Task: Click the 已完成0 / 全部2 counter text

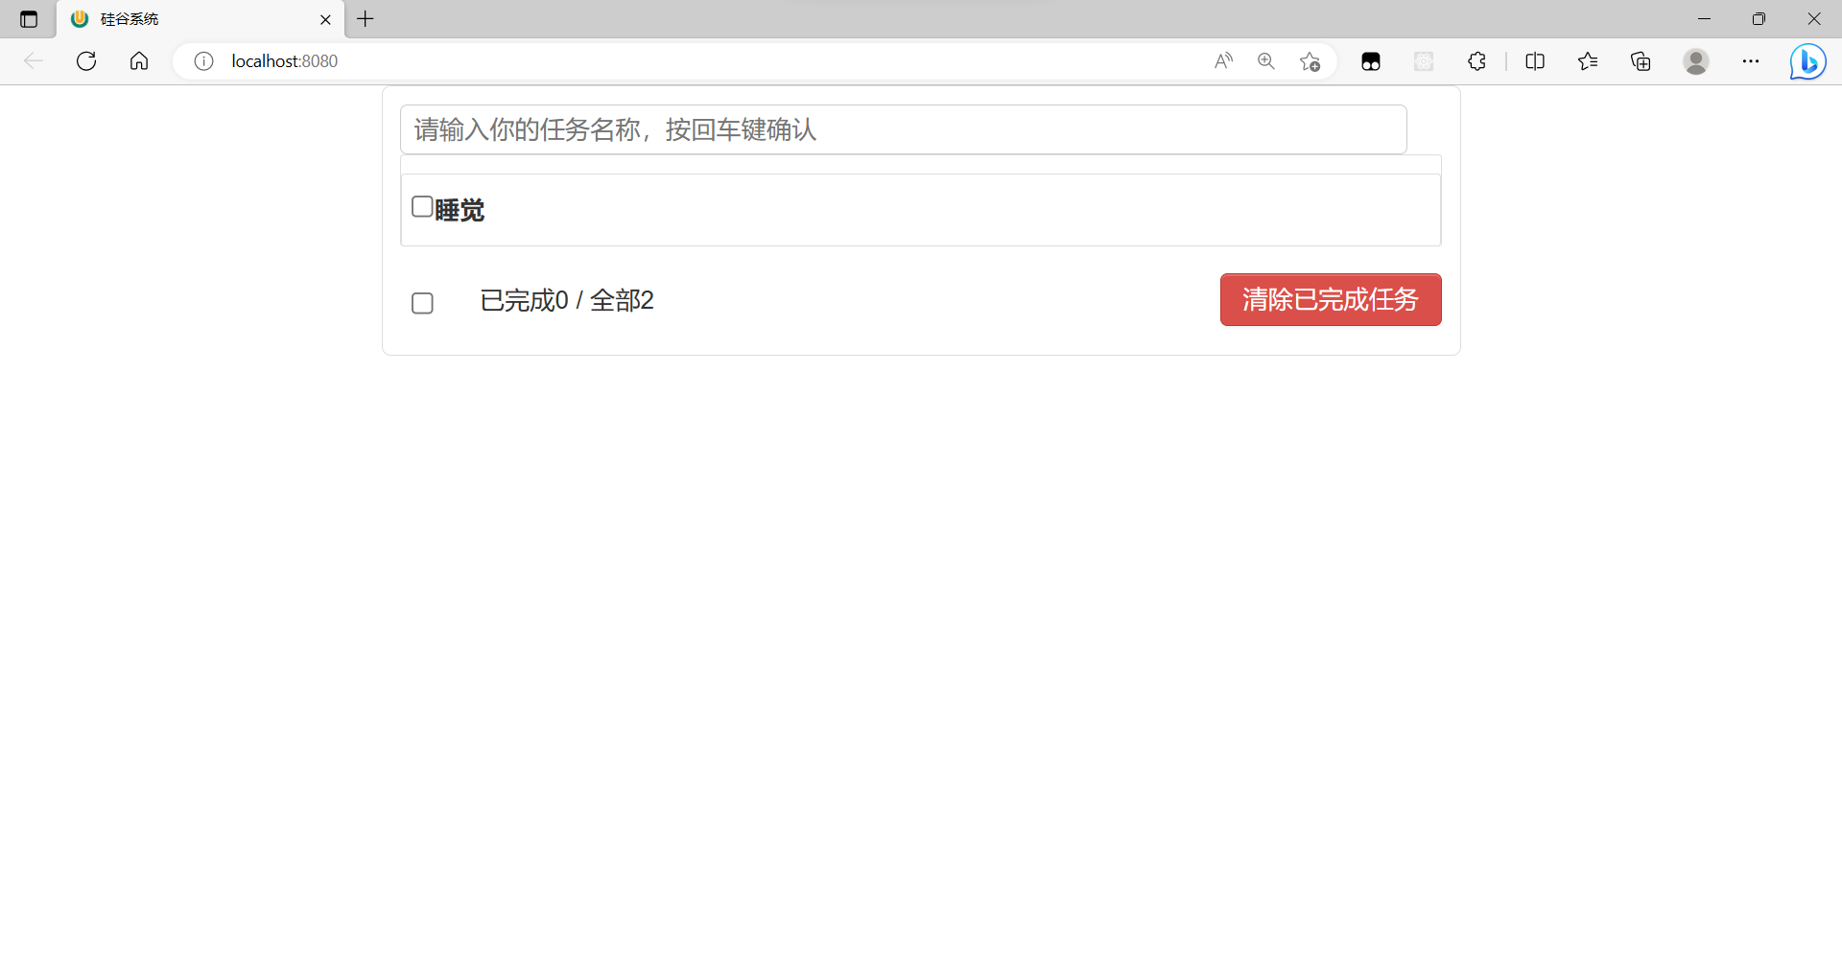Action: [x=567, y=300]
